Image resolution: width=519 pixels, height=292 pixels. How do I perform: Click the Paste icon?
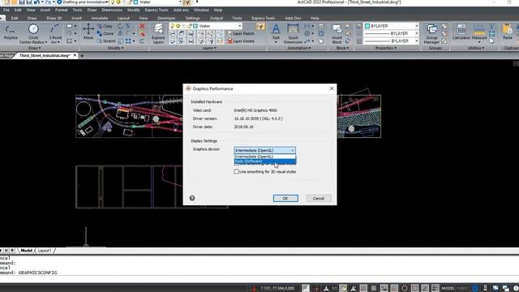(x=507, y=32)
